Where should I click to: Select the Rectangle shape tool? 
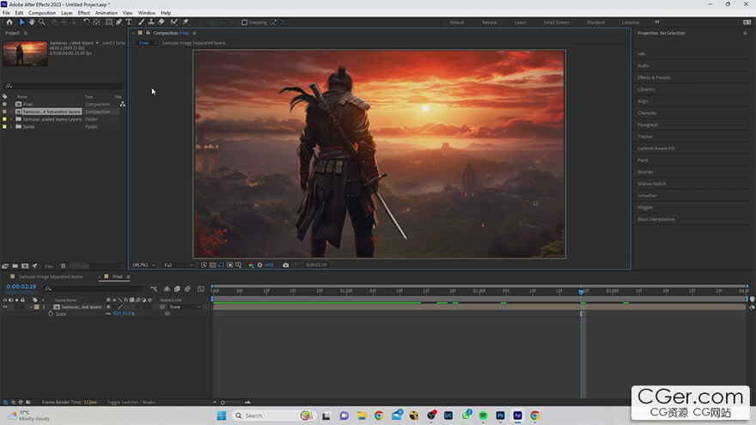[109, 22]
